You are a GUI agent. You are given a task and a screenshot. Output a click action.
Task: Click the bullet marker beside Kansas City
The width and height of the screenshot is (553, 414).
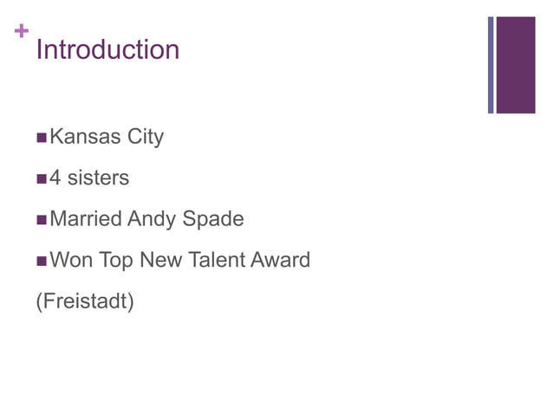point(41,138)
